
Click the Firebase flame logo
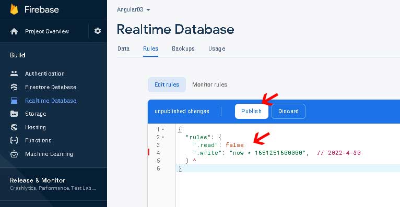pos(14,9)
